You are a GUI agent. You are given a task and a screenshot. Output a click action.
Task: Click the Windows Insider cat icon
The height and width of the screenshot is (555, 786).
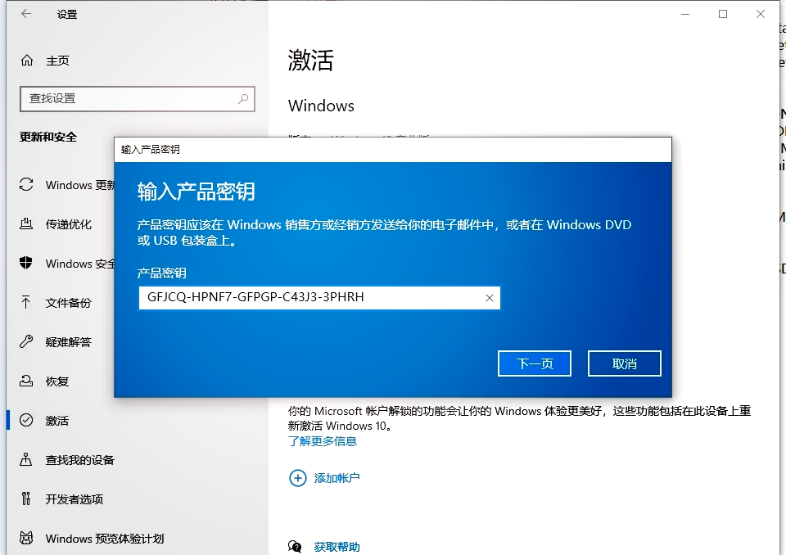tap(26, 538)
